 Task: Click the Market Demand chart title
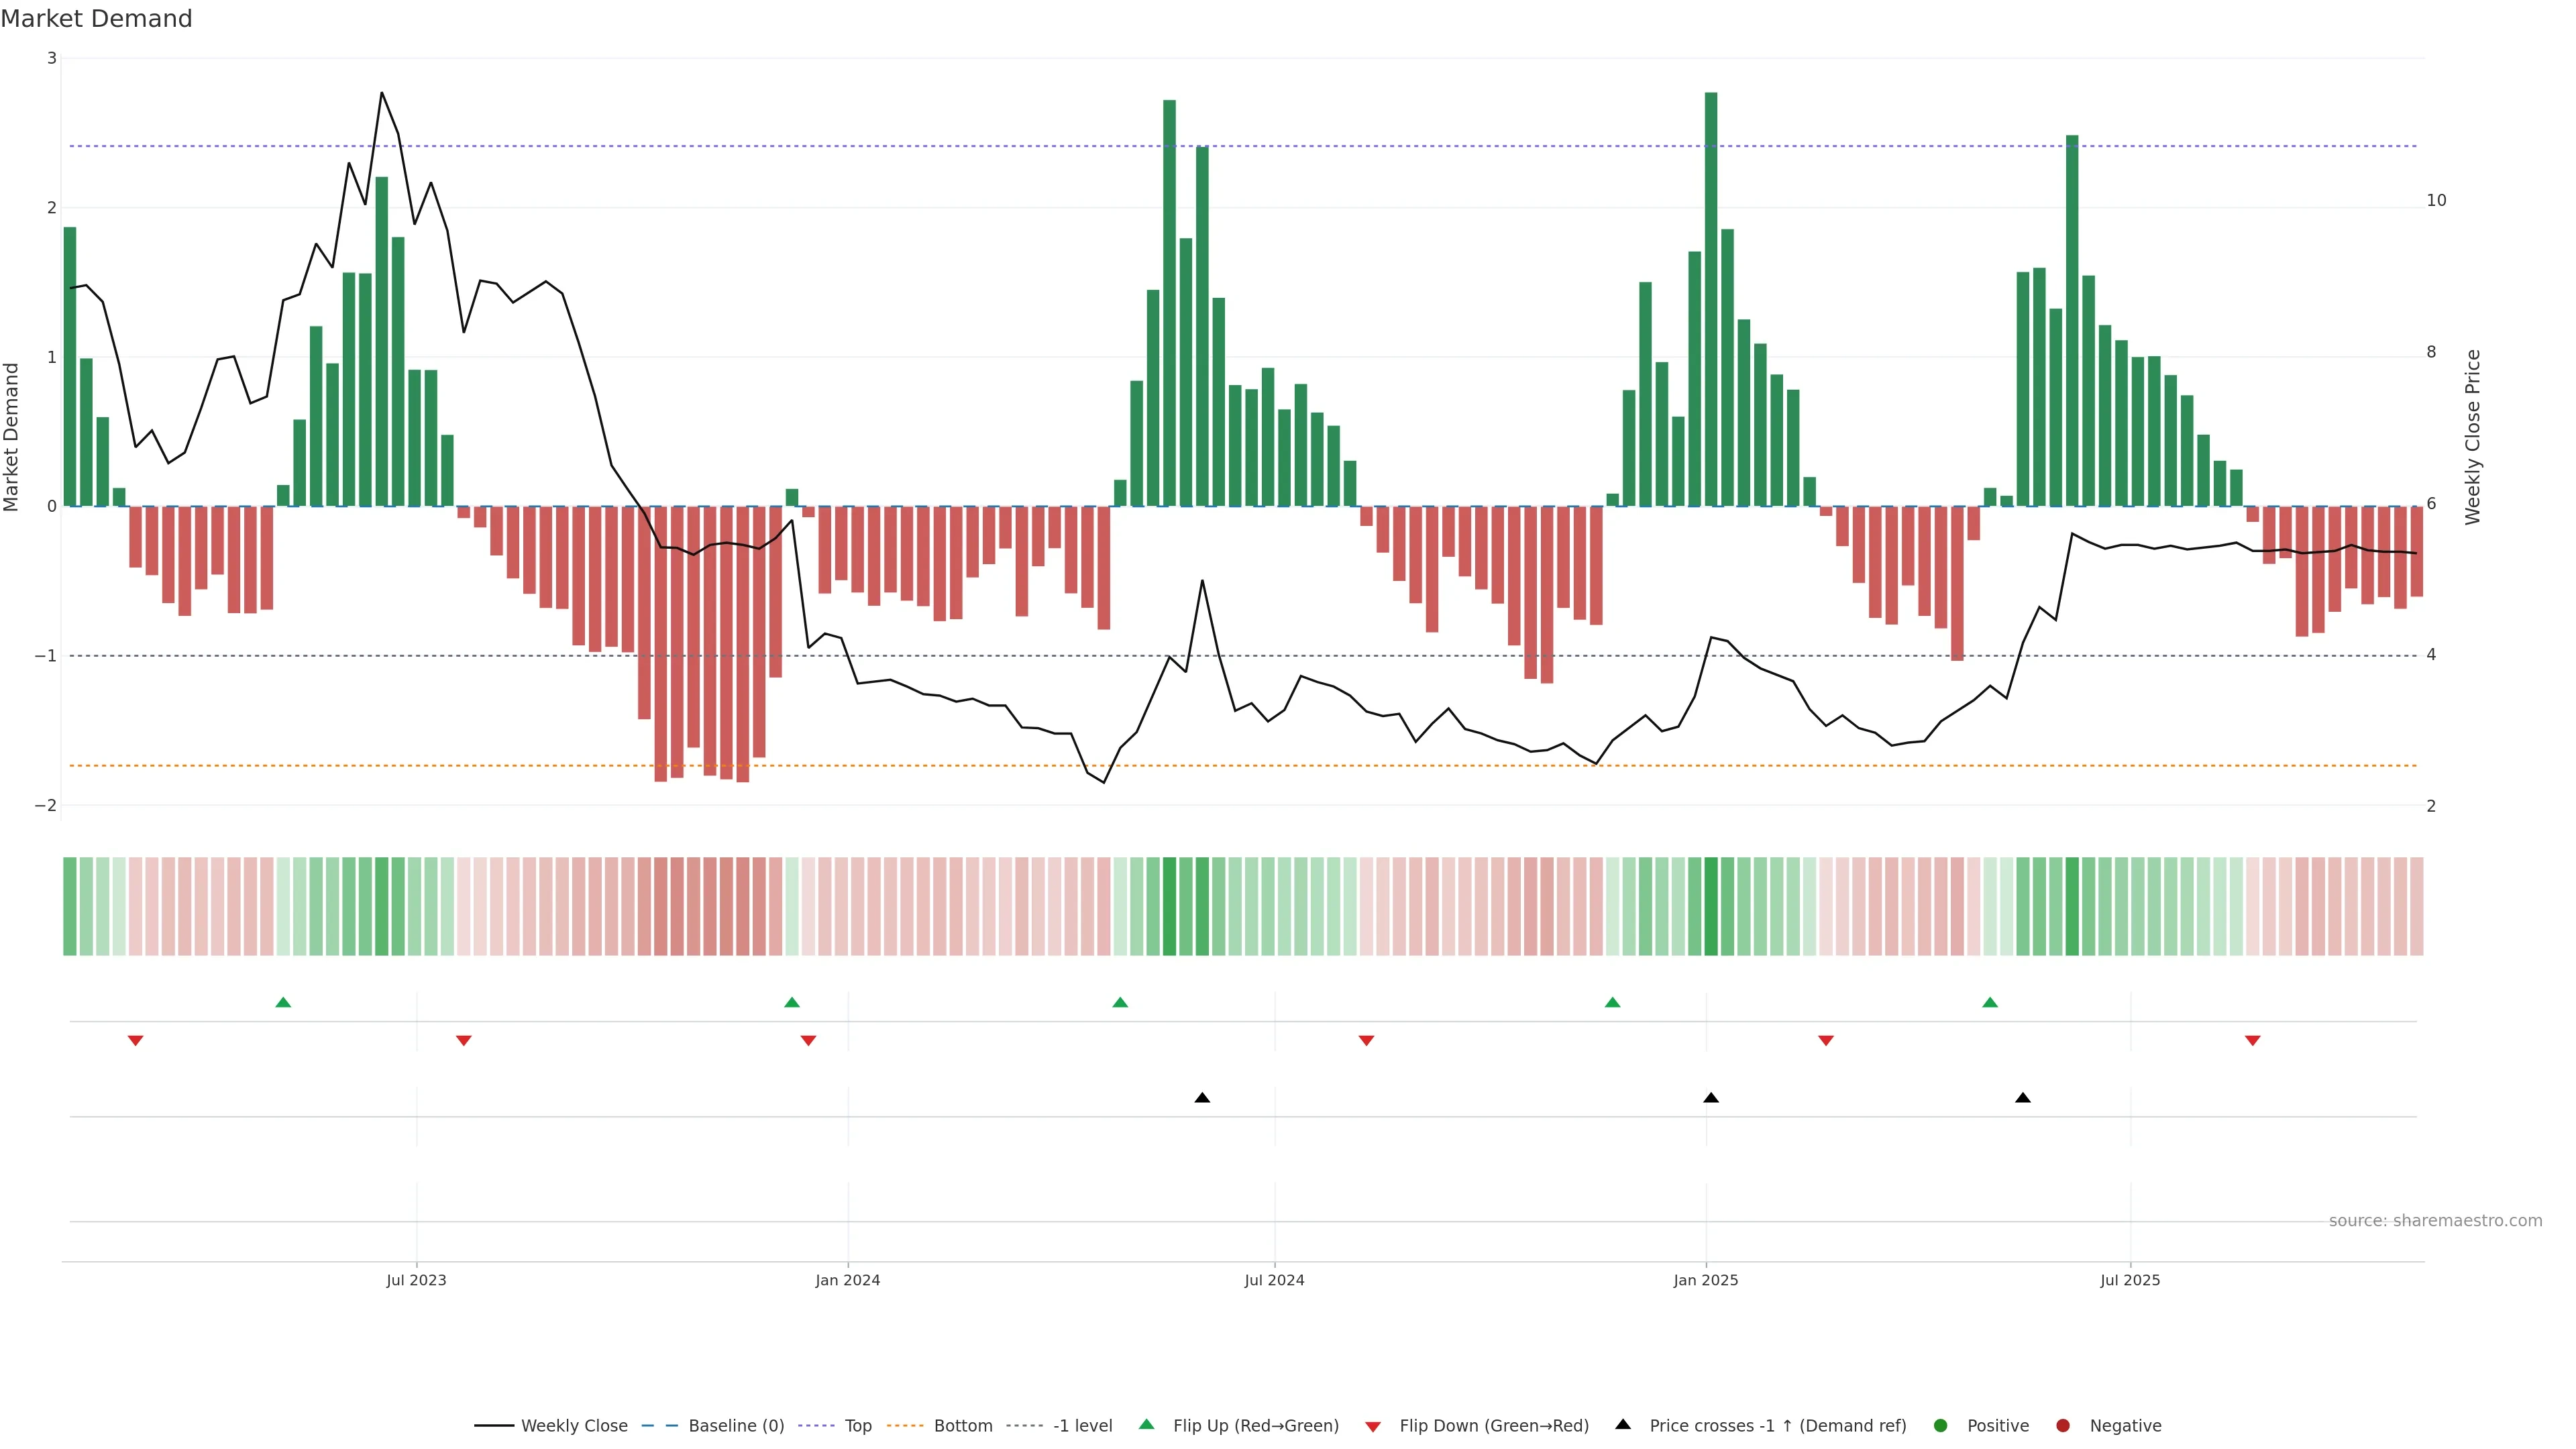[x=96, y=19]
